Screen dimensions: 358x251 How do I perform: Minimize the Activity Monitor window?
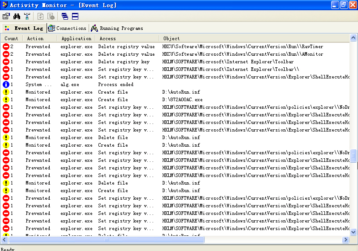pyautogui.click(x=335, y=5)
